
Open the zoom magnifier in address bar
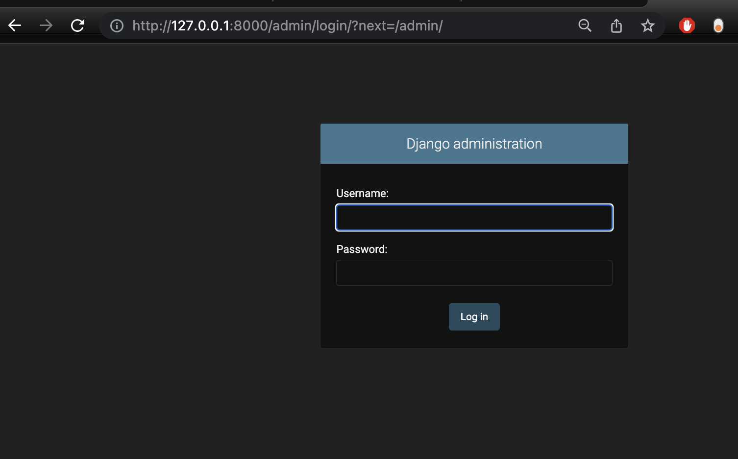585,25
